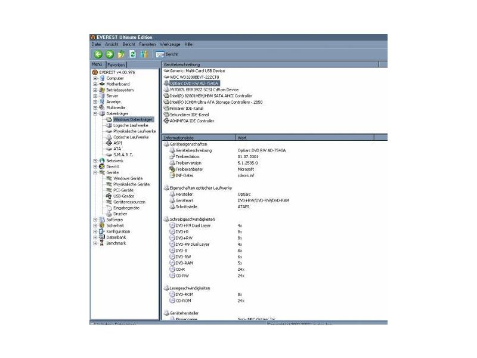
Task: Click the green Back arrow button
Action: (x=98, y=54)
